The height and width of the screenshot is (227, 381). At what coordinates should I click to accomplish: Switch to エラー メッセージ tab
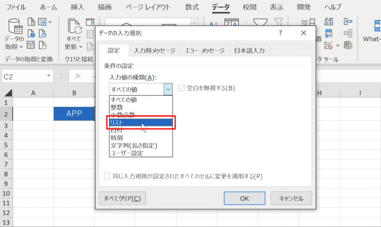pyautogui.click(x=204, y=50)
